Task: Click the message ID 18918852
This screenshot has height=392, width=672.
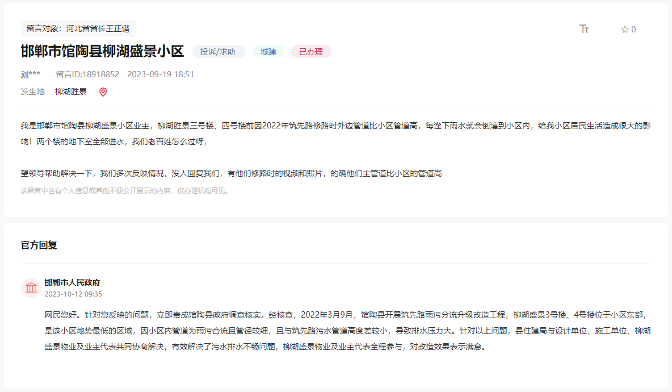Action: pyautogui.click(x=87, y=74)
